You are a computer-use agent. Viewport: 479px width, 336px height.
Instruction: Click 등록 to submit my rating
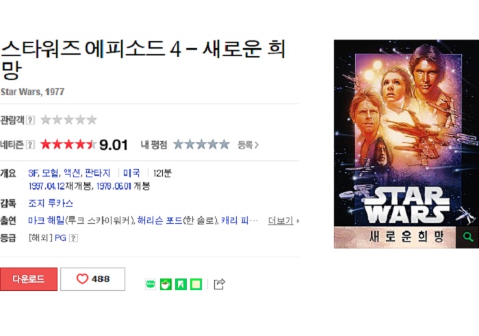click(x=248, y=145)
